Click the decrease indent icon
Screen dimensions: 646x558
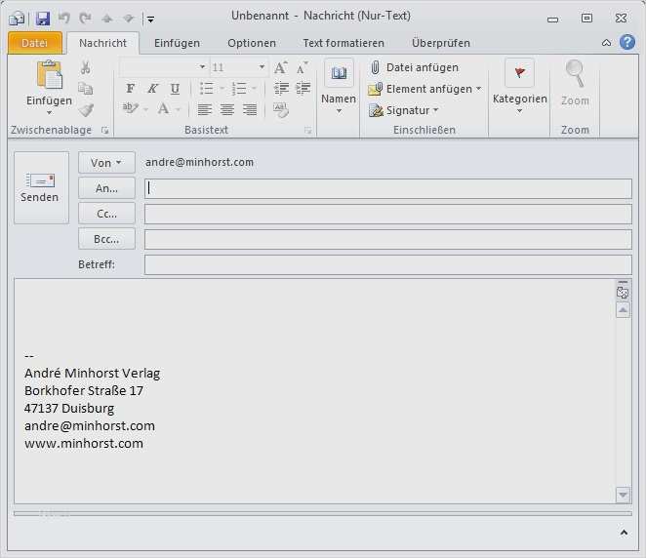point(281,88)
